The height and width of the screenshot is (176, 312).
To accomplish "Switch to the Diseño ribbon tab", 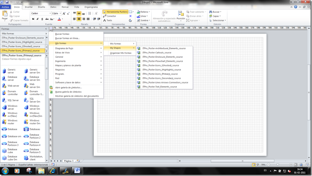I will click(x=41, y=7).
